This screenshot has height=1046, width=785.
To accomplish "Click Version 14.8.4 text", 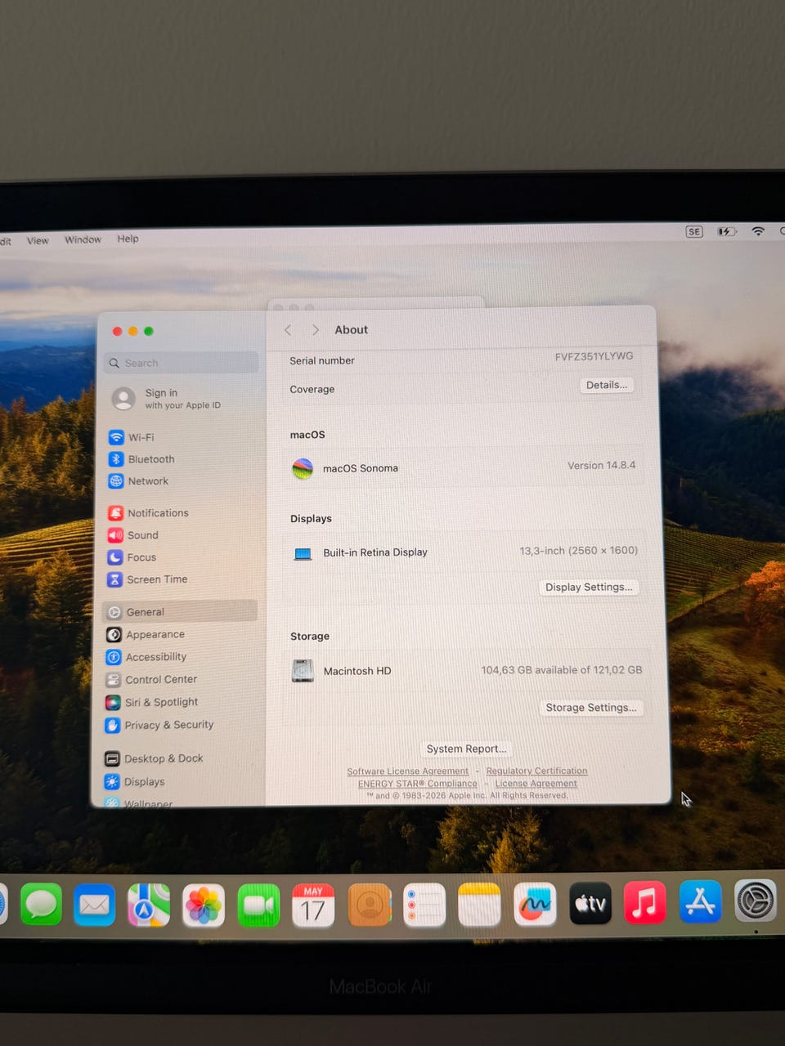I will pos(601,465).
